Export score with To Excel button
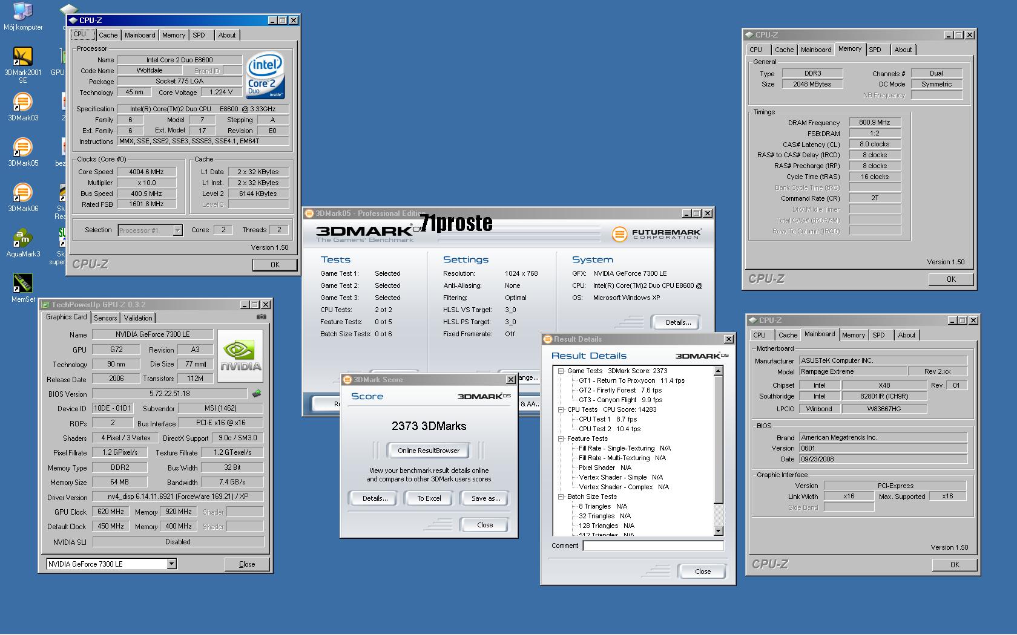The image size is (1017, 635). coord(429,498)
